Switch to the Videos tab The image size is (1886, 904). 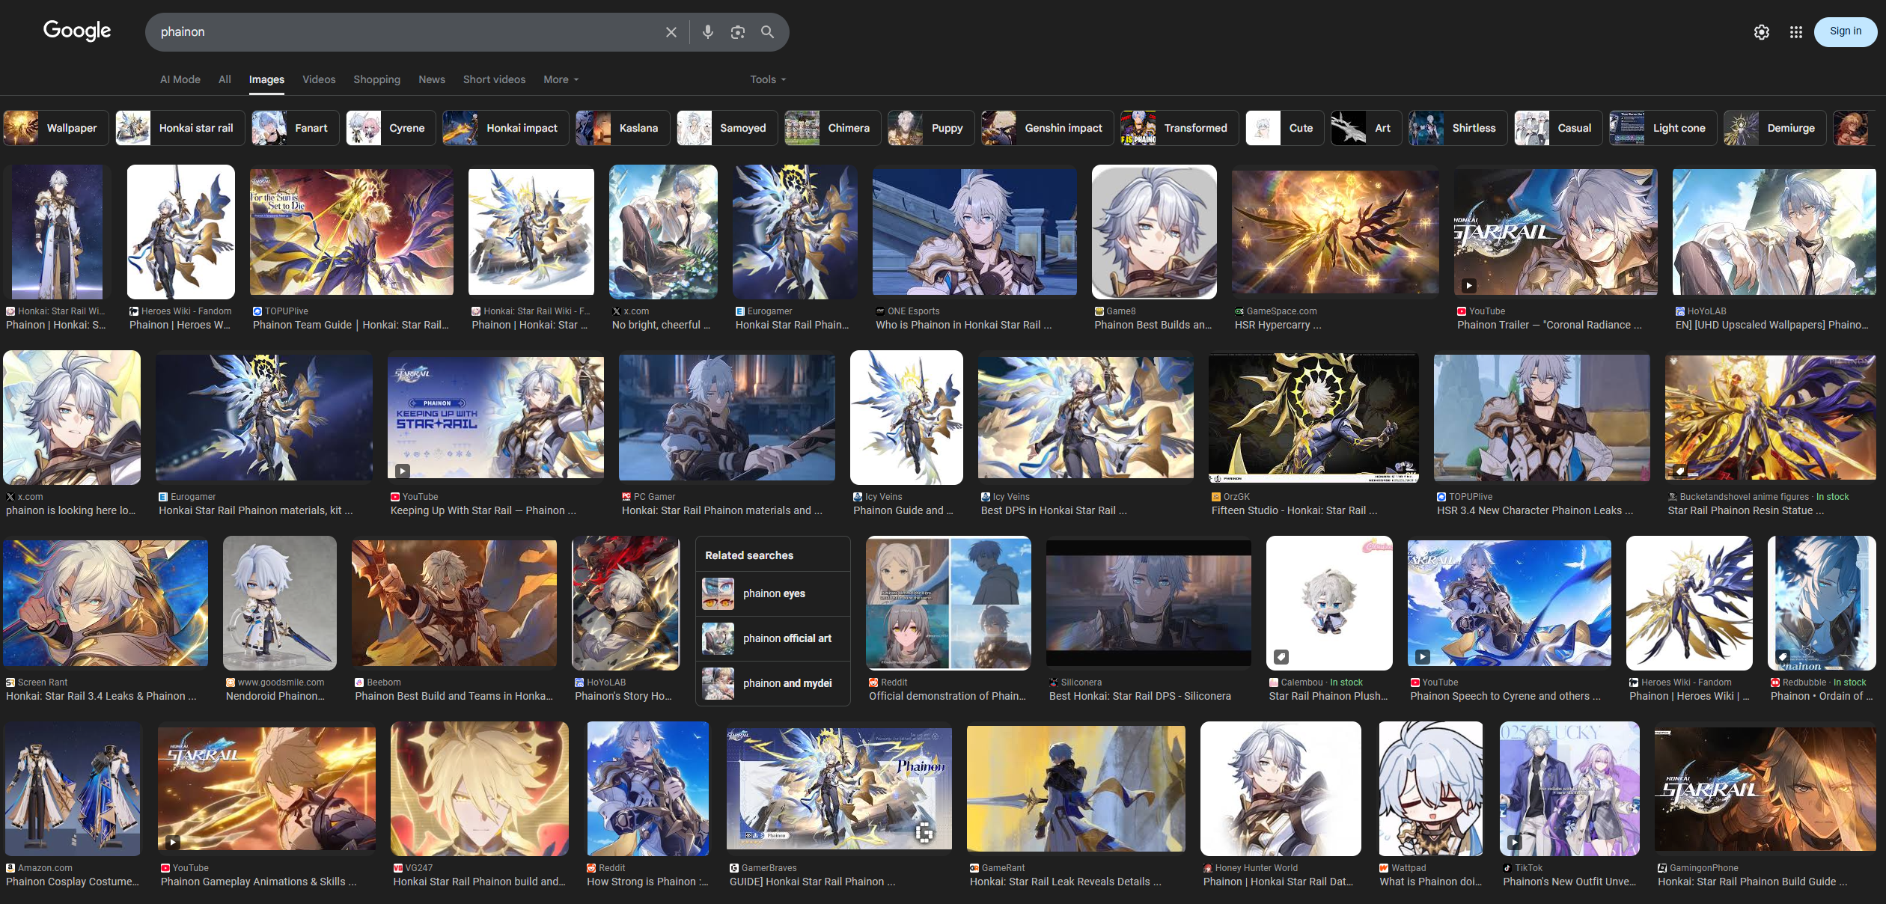click(x=318, y=79)
